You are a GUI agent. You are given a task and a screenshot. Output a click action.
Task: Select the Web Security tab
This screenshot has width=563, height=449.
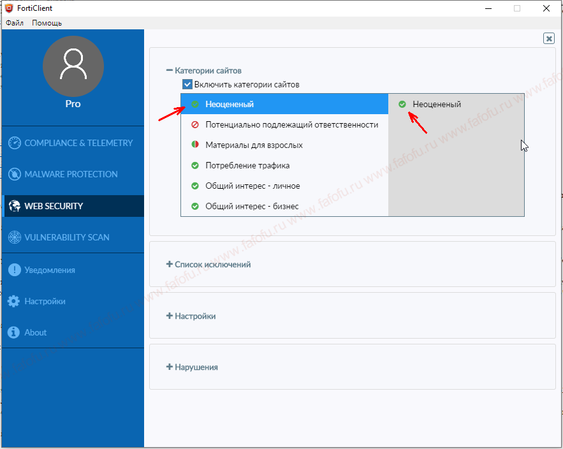click(73, 206)
